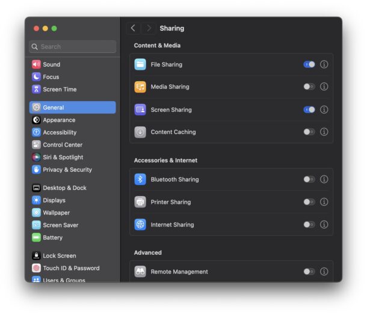Click the Printer Sharing icon
This screenshot has width=367, height=315.
pos(140,202)
